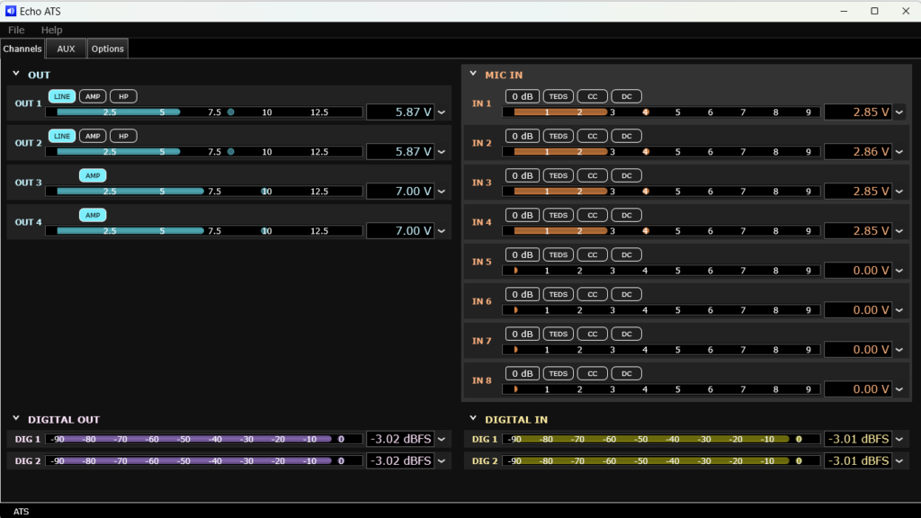Click the 0 dB gain button on IN 2
This screenshot has height=518, width=921.
522,136
